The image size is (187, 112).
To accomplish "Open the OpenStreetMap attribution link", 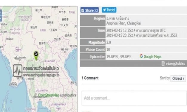I will pyautogui.click(x=49, y=95).
